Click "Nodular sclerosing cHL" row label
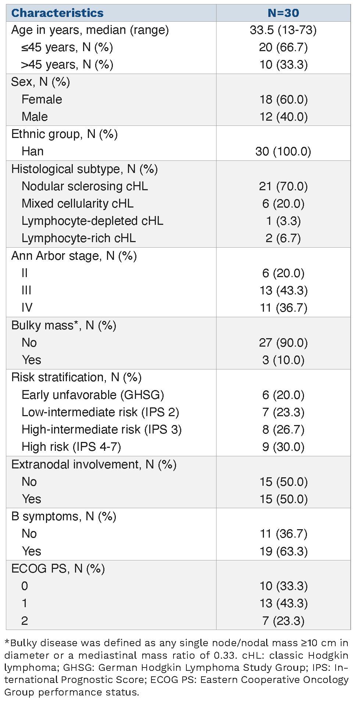 point(85,186)
